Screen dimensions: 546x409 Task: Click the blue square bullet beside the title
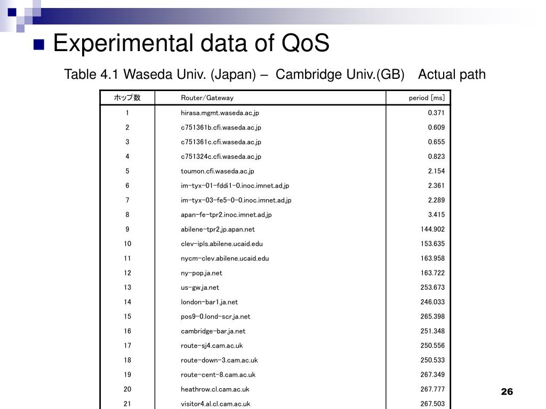click(x=38, y=45)
